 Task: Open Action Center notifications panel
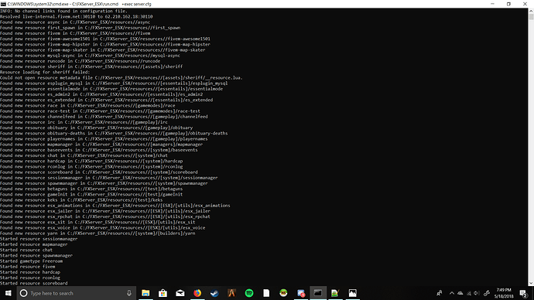(524, 293)
